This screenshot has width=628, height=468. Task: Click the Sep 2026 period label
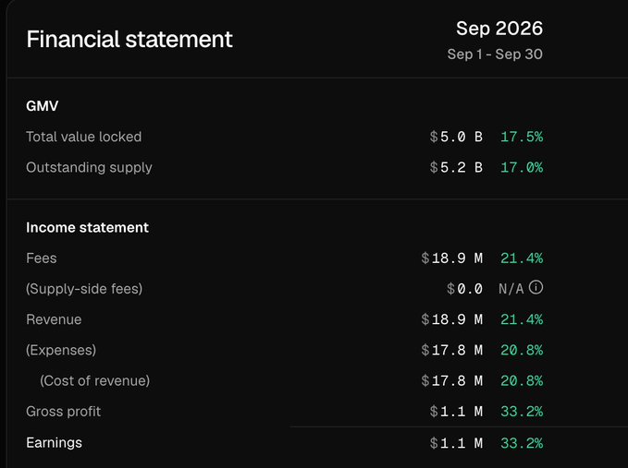tap(499, 29)
